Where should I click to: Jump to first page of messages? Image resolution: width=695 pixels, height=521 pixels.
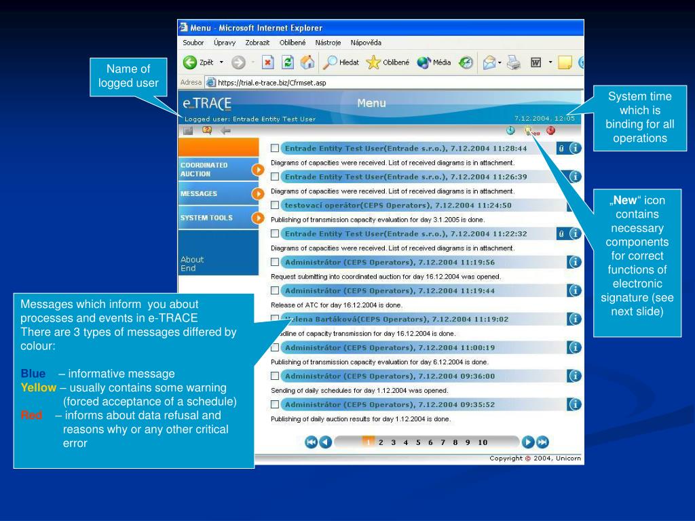[x=311, y=442]
